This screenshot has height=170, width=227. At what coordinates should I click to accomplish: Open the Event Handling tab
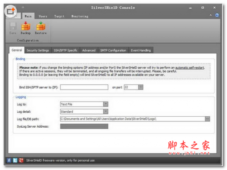click(141, 51)
